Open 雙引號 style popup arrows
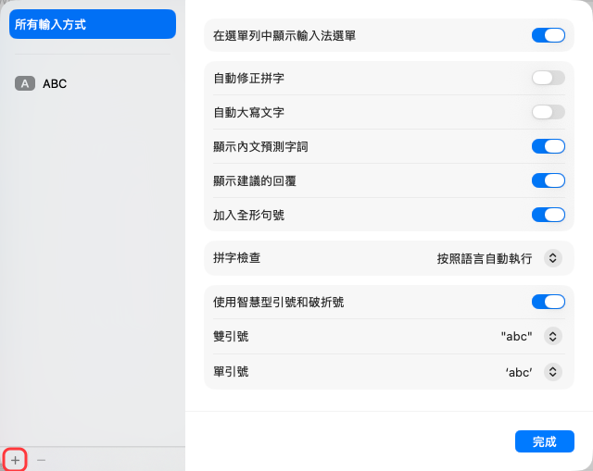This screenshot has width=593, height=471. click(553, 336)
